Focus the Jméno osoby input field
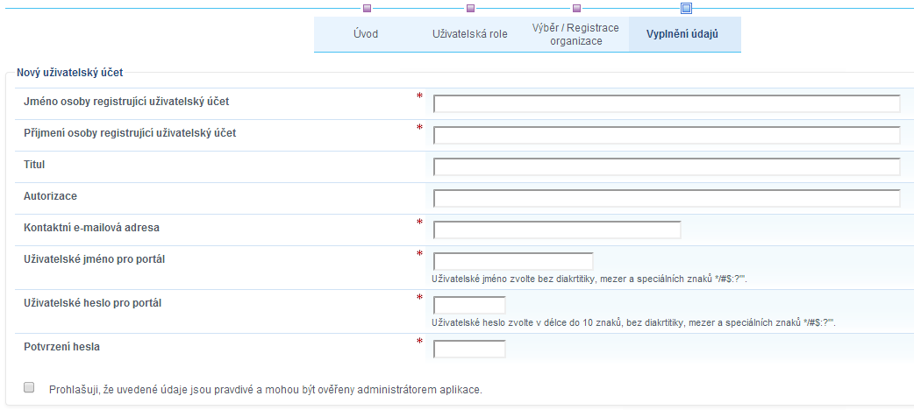Viewport: 914px width, 410px height. 667,104
